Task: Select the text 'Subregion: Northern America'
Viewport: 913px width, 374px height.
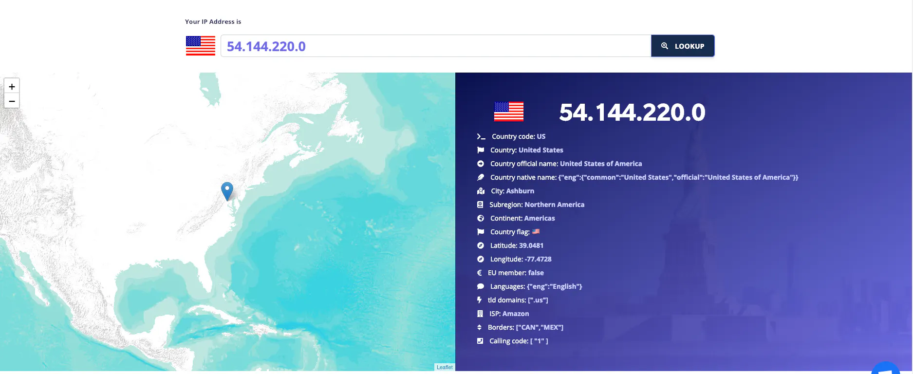Action: point(537,205)
